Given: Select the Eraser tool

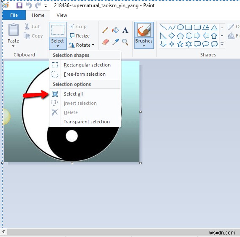Looking at the screenshot, I should click(106, 42).
